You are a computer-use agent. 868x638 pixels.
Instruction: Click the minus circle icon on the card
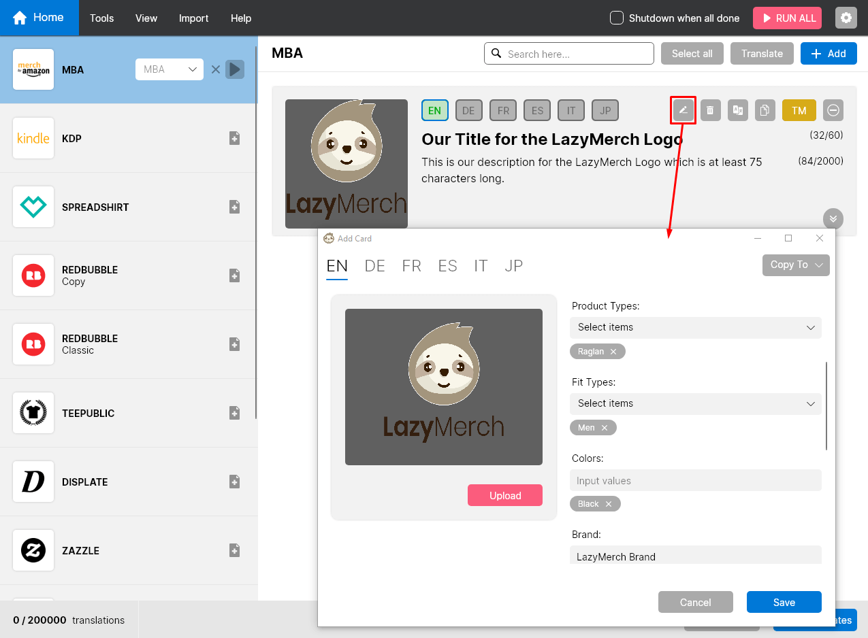point(833,110)
